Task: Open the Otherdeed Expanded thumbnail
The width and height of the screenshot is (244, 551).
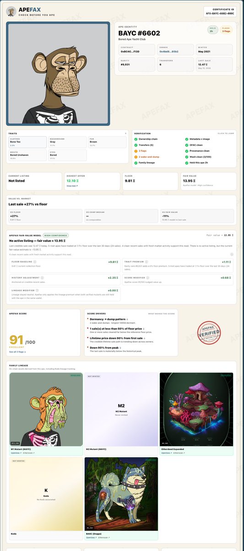Action: [196, 410]
